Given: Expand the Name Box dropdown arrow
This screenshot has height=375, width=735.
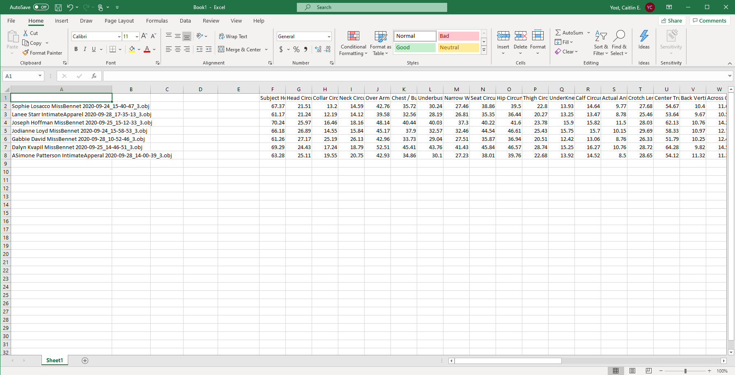Looking at the screenshot, I should tap(40, 76).
